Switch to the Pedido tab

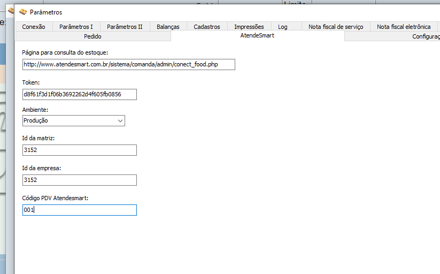click(x=93, y=36)
